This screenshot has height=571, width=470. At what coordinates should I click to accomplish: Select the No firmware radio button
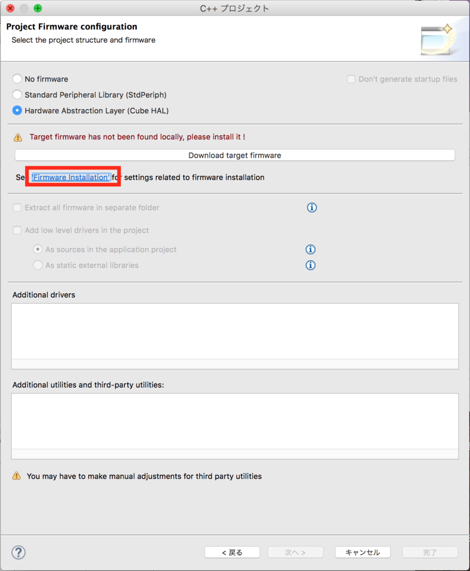(x=17, y=79)
